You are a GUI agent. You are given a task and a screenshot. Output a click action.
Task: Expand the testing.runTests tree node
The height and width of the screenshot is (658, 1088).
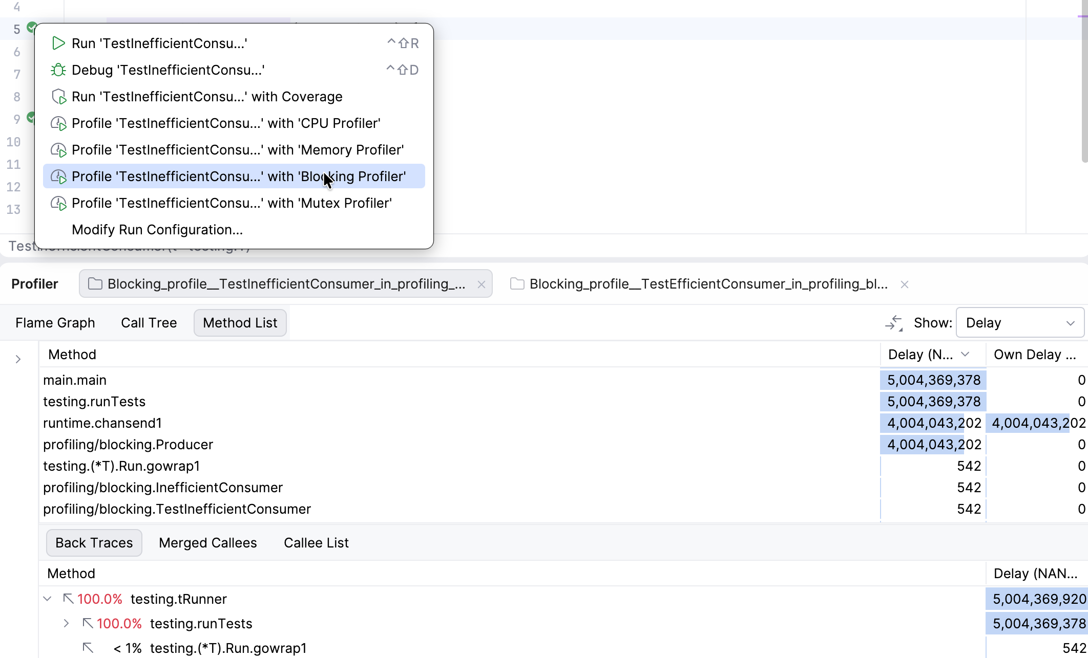(66, 623)
